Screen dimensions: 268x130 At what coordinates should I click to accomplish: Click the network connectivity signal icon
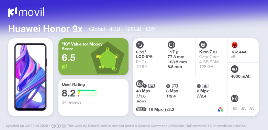(x=235, y=98)
